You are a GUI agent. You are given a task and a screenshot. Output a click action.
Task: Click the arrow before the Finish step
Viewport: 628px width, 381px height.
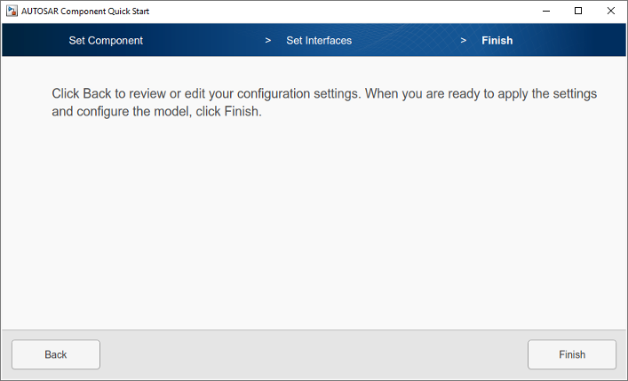(x=464, y=41)
